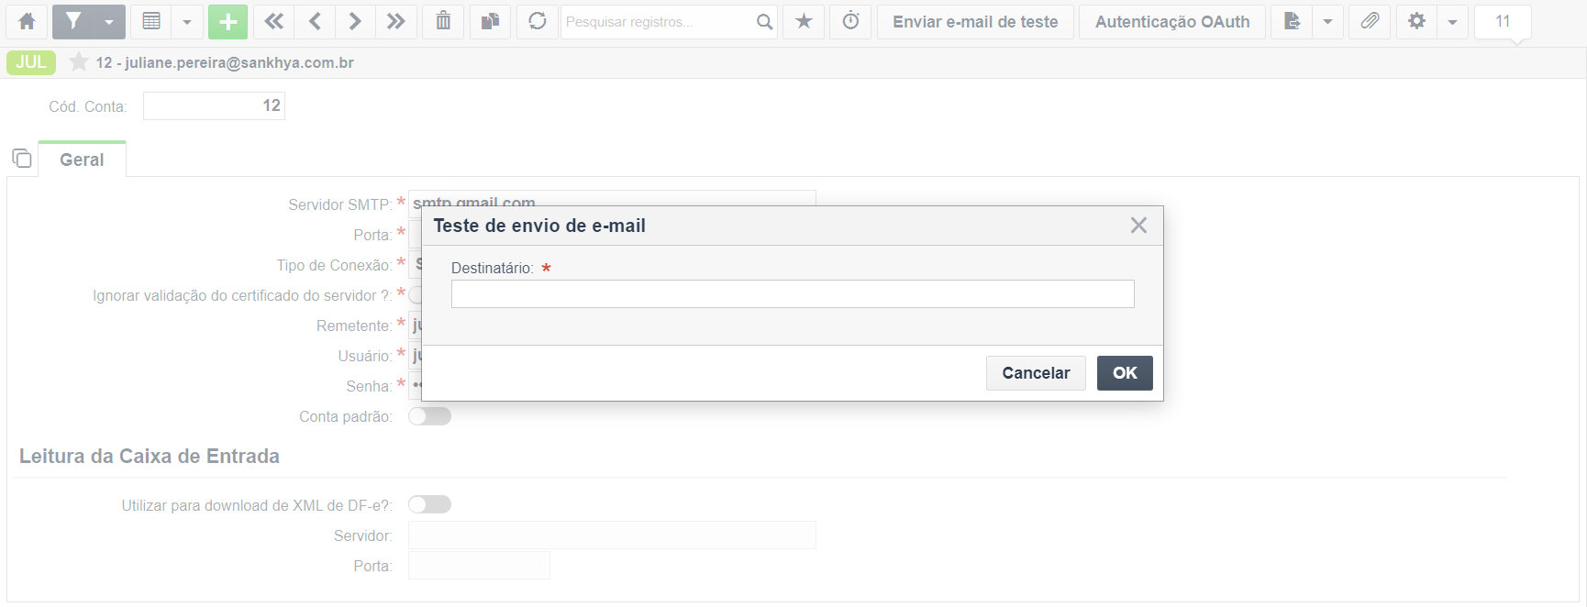Click the Servidor field under Leitura
The image size is (1587, 607).
click(612, 535)
